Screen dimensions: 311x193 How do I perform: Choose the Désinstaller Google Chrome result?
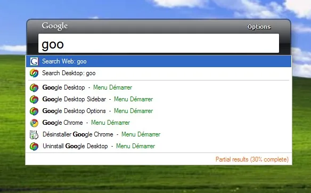click(x=159, y=134)
